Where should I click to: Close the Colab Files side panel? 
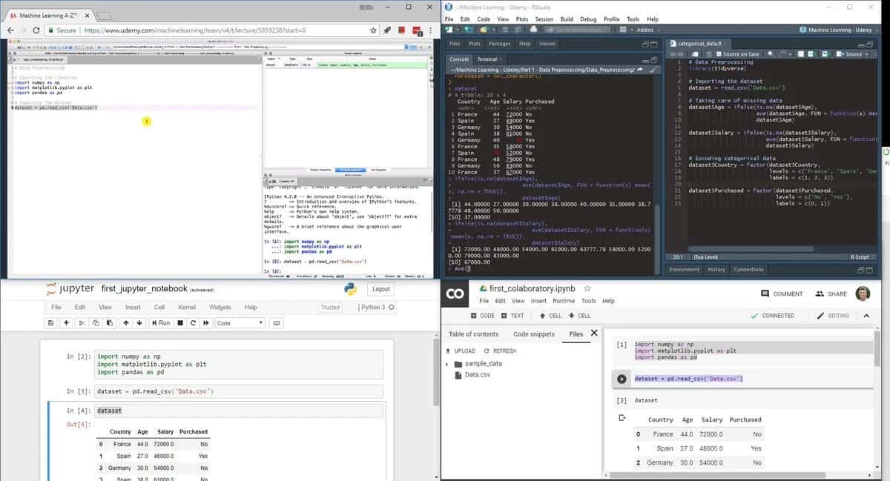(594, 334)
